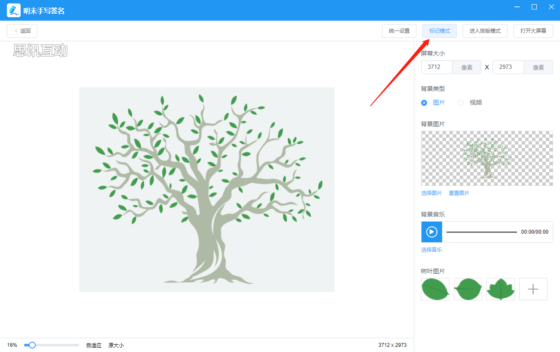Set canvas zoom to 自适应
Viewport: 560px width, 352px height.
(x=94, y=345)
